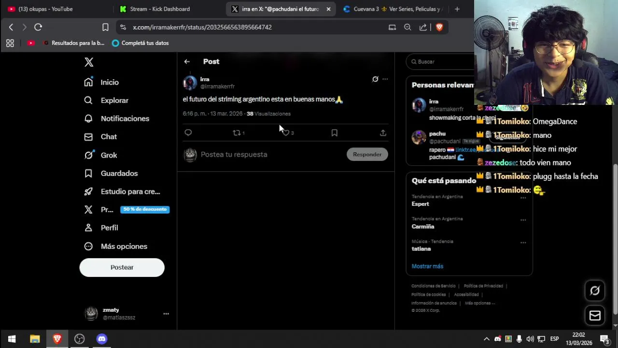Click the taskbar volume icon

pyautogui.click(x=530, y=339)
